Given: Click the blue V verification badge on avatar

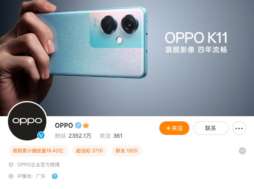Looking at the screenshot, I should click(x=41, y=135).
